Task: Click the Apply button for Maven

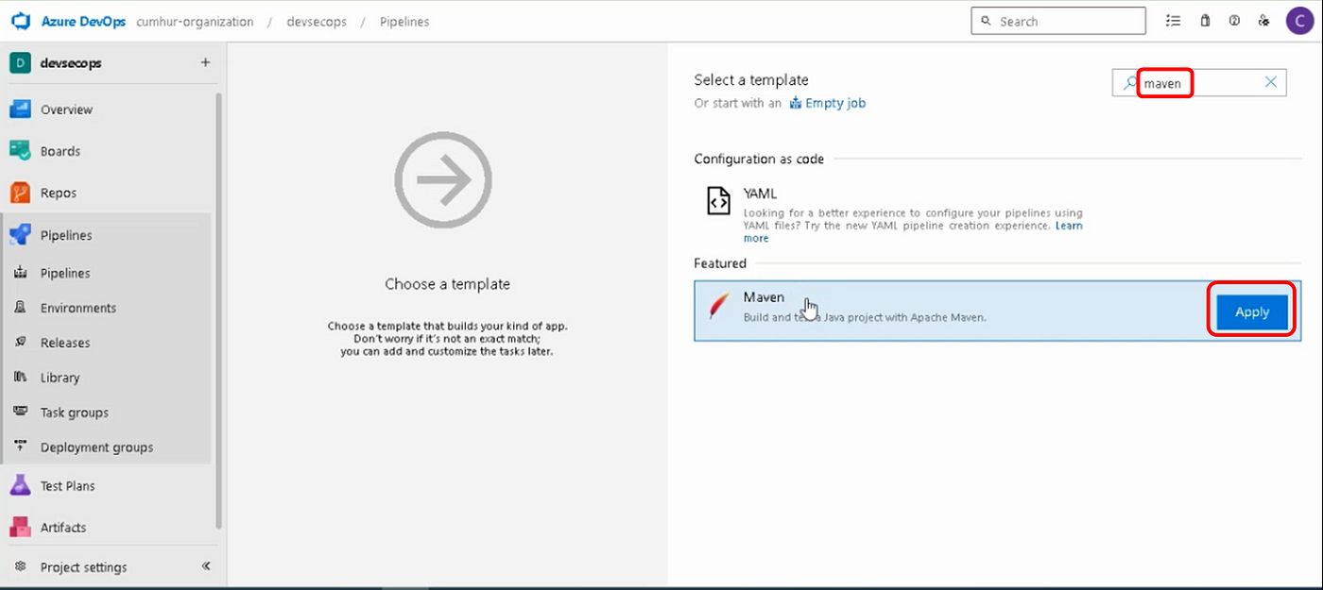Action: [x=1252, y=312]
